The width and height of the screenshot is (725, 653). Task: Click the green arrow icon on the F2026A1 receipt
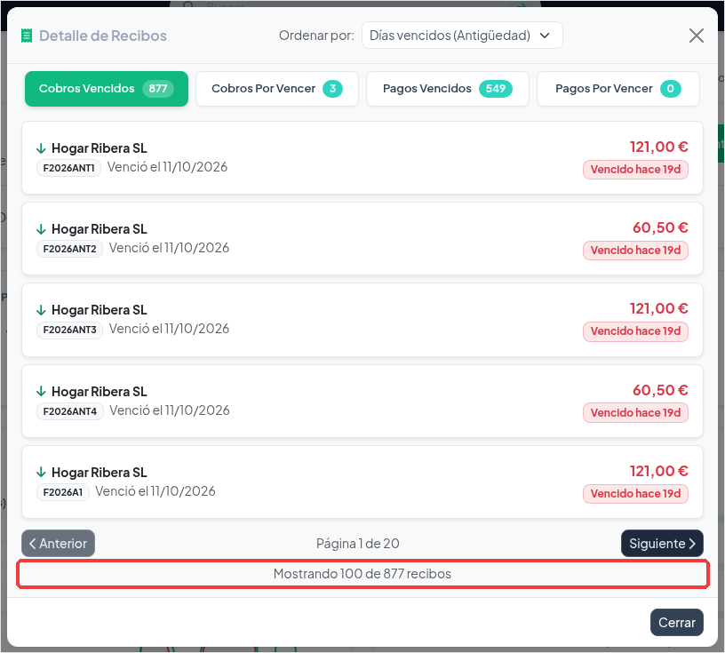[41, 473]
